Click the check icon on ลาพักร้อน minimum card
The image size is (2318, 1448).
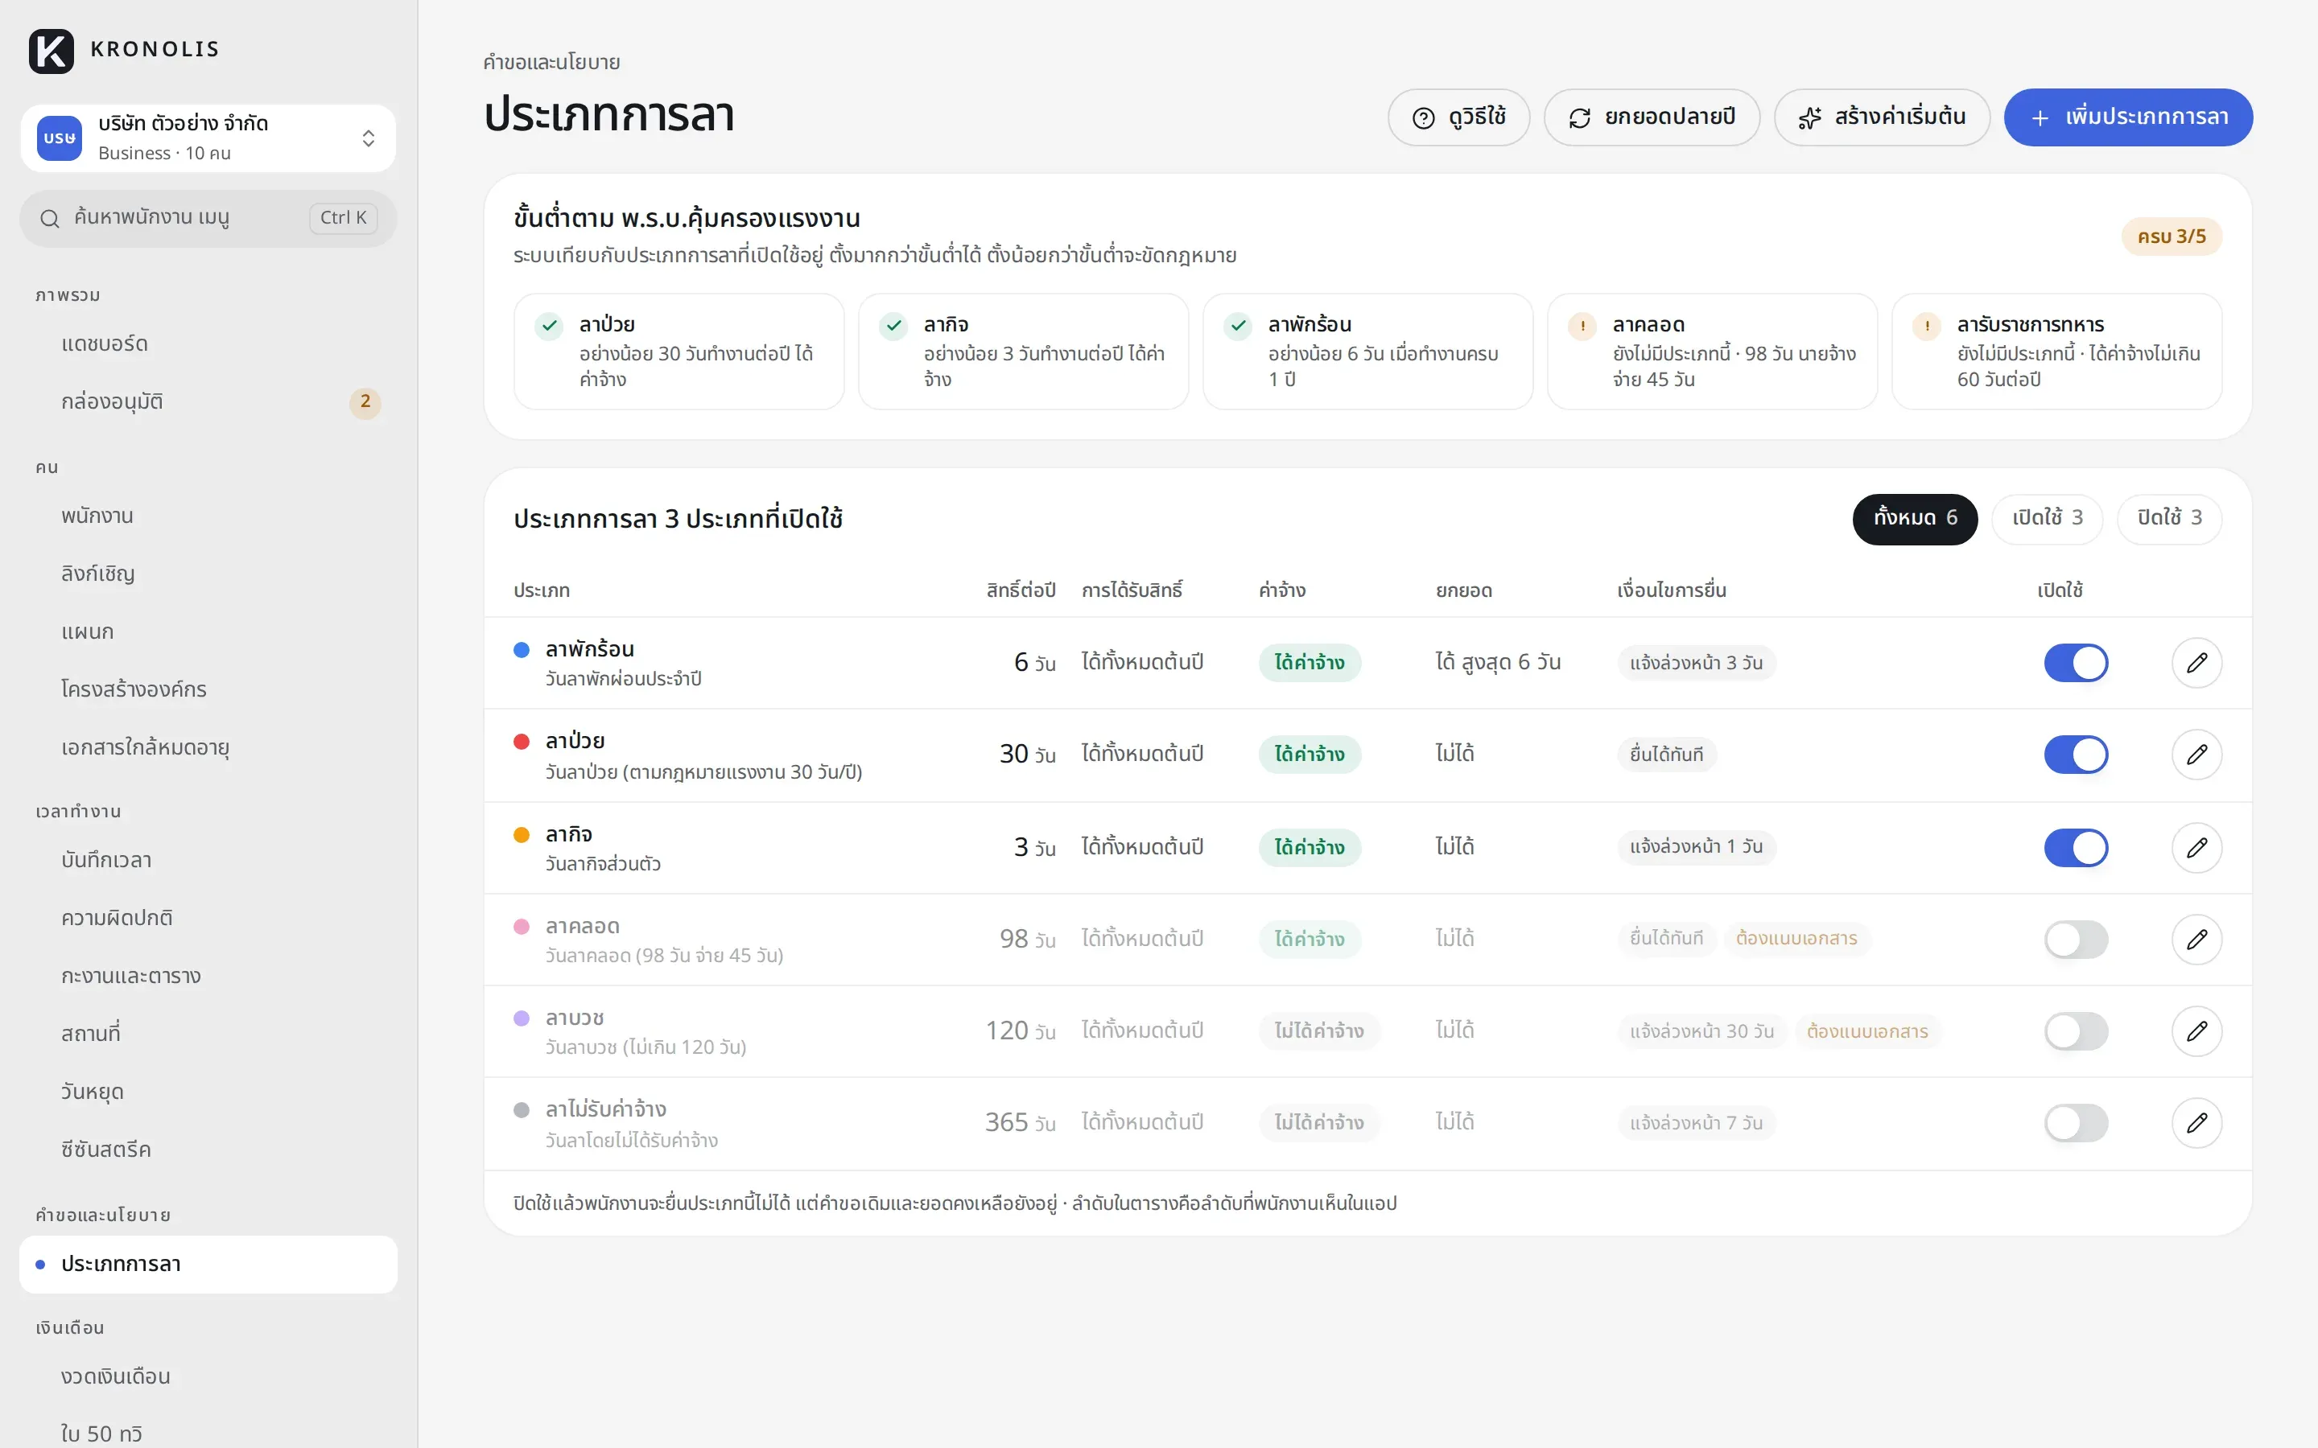click(x=1239, y=326)
